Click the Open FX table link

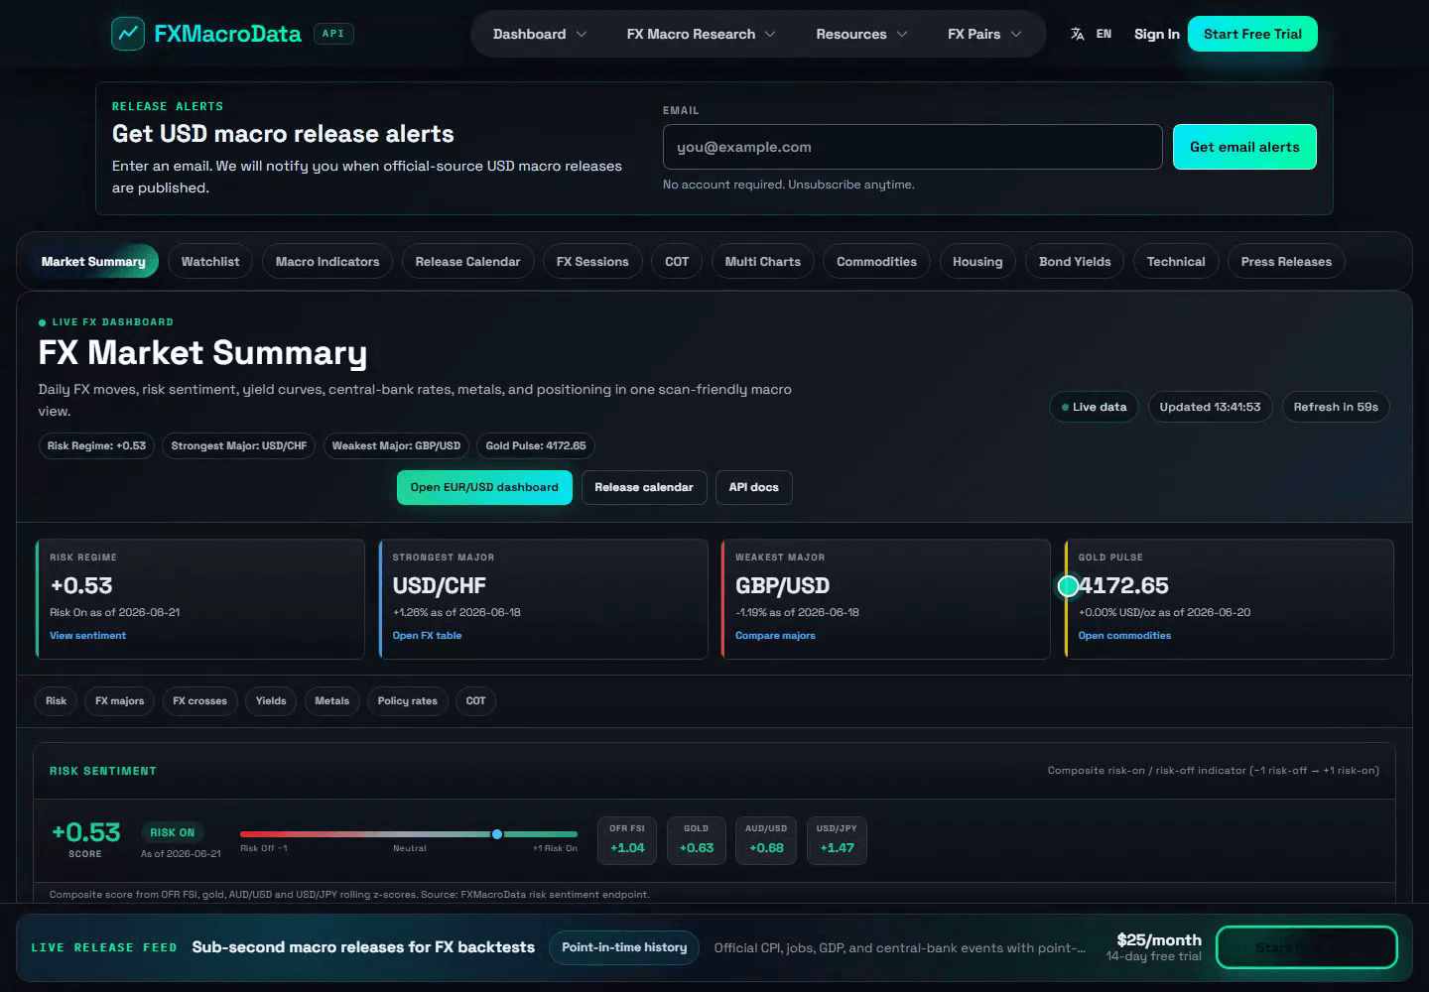(x=427, y=636)
